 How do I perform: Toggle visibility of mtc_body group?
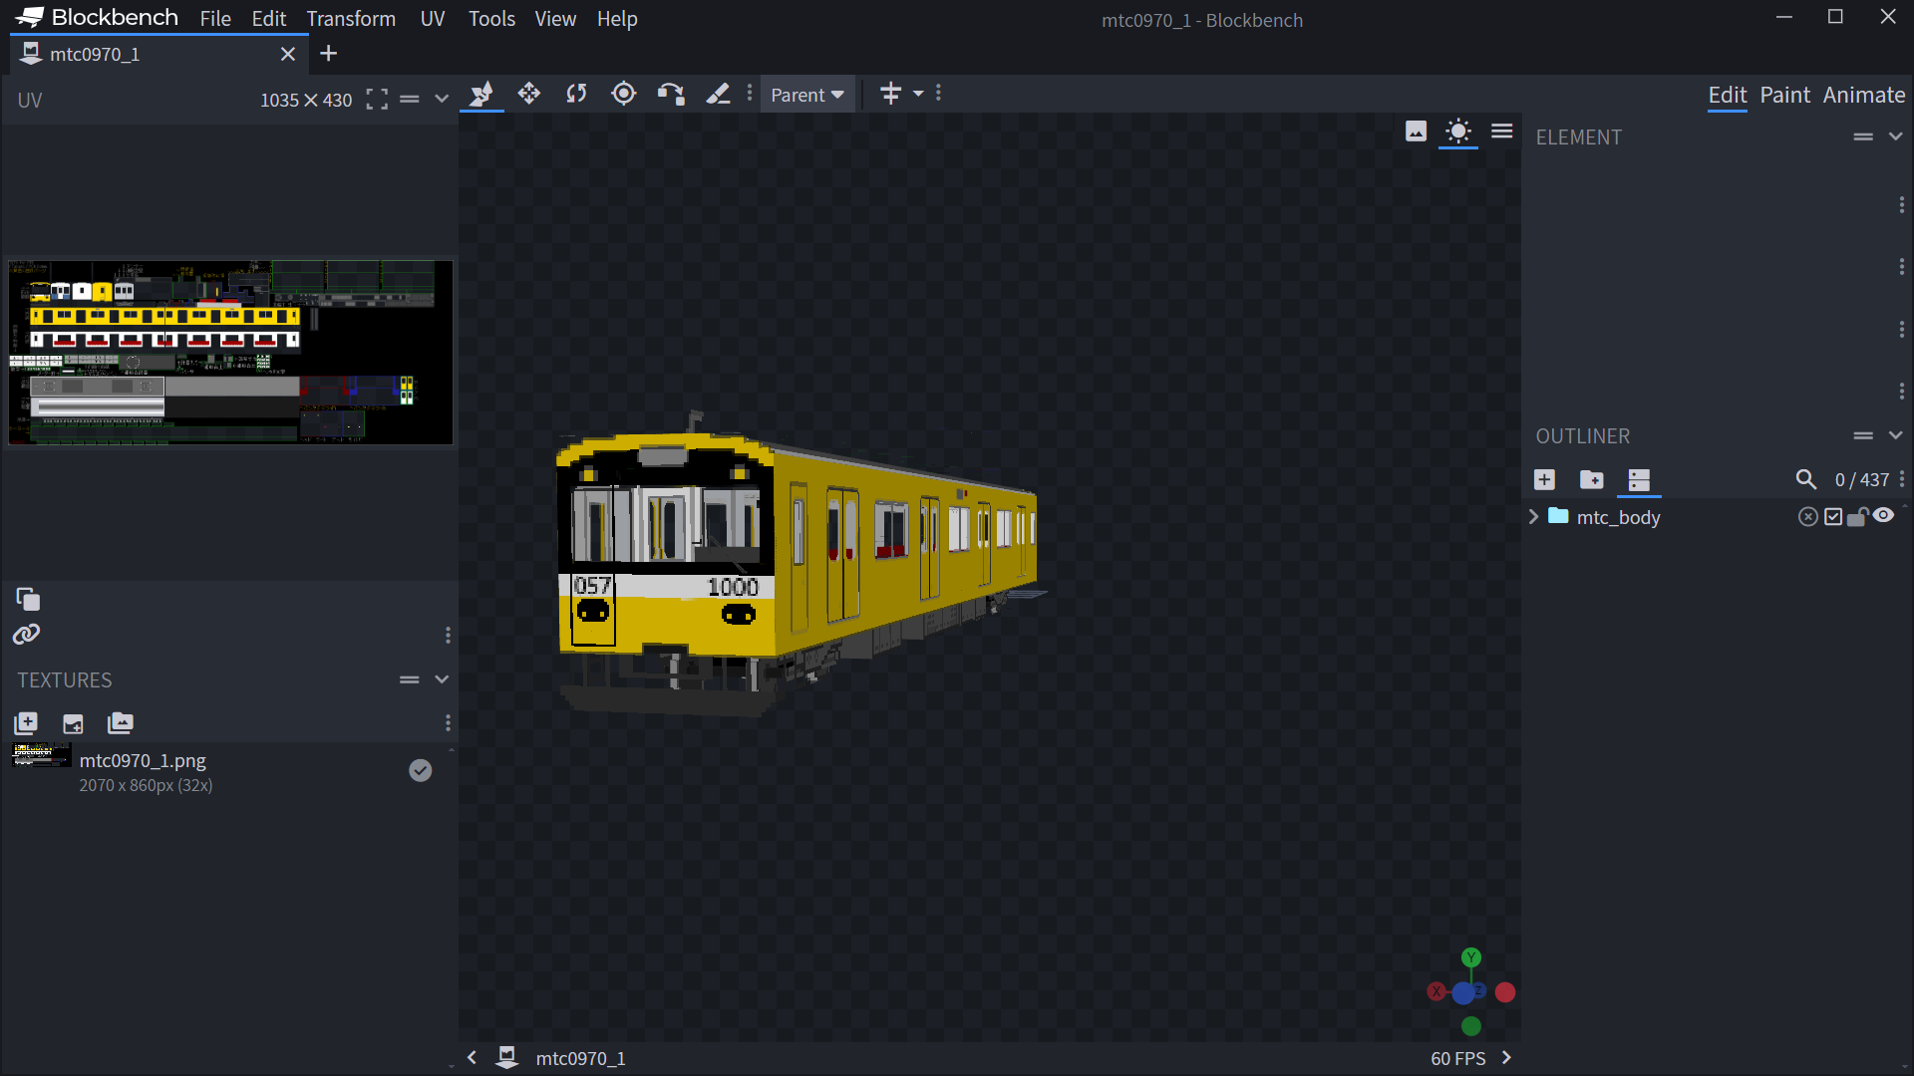(x=1883, y=516)
